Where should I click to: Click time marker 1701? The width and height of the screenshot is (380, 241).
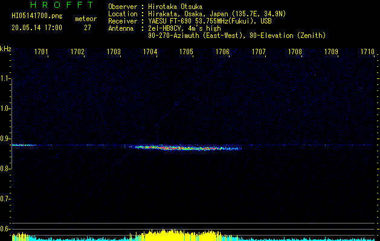pos(41,52)
